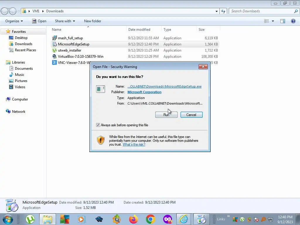Open the Microsoft Corporation publisher link
This screenshot has height=225, width=300.
point(144,92)
